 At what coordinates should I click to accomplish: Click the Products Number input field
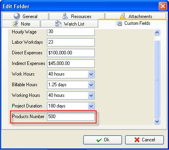coord(71,117)
